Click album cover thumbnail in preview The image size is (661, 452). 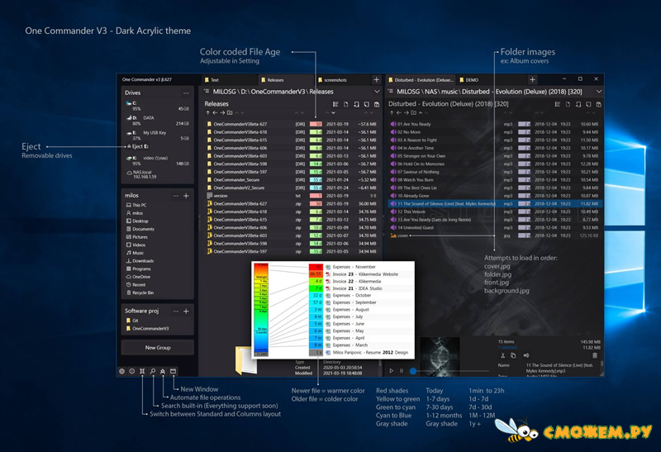(440, 357)
